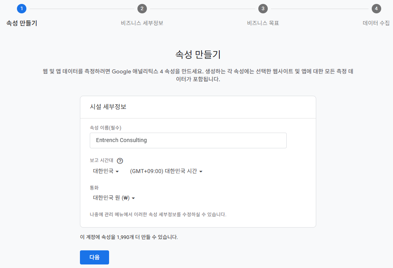Click the step 3 circle icon

click(x=263, y=9)
